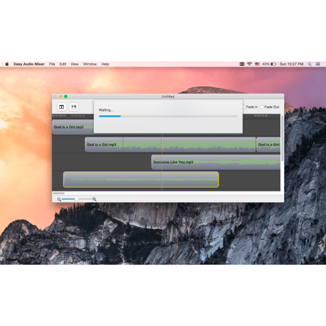The width and height of the screenshot is (326, 326).
Task: Open the Edit menu
Action: [63, 64]
